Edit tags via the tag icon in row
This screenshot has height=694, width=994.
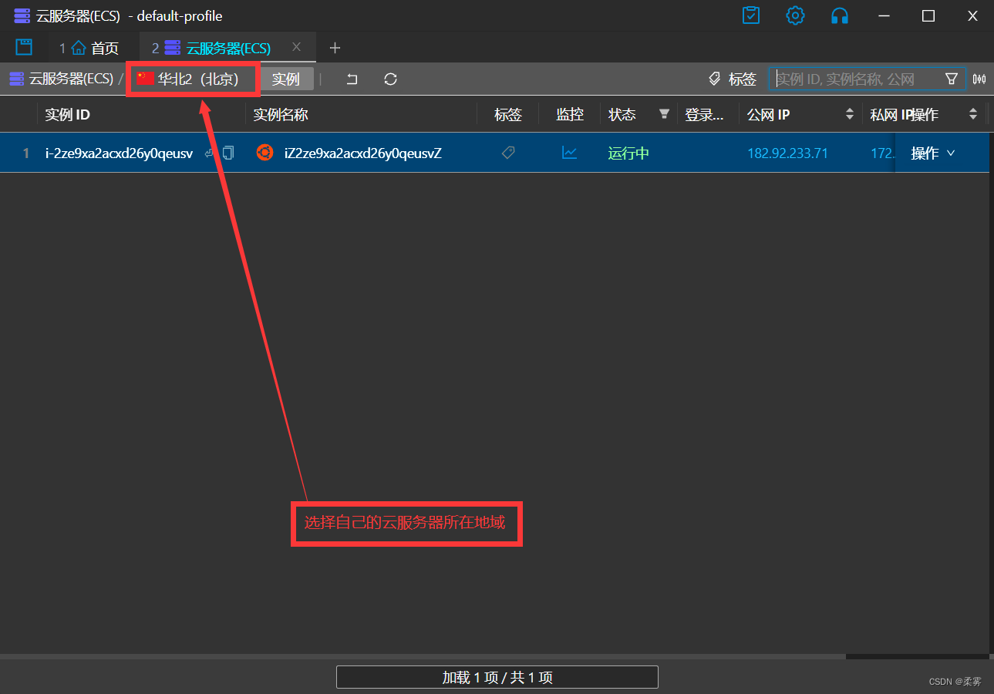507,153
